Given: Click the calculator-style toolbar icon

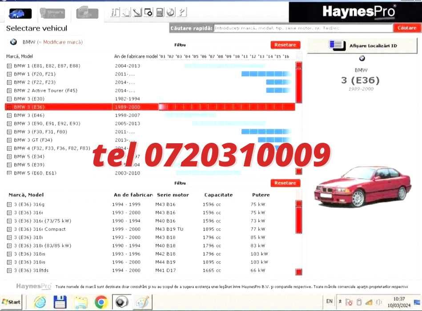Looking at the screenshot, I should [160, 12].
